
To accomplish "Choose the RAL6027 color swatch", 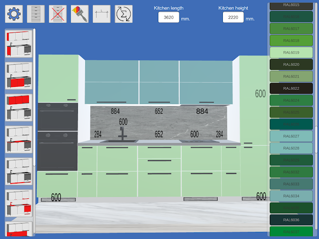I will coord(291,136).
